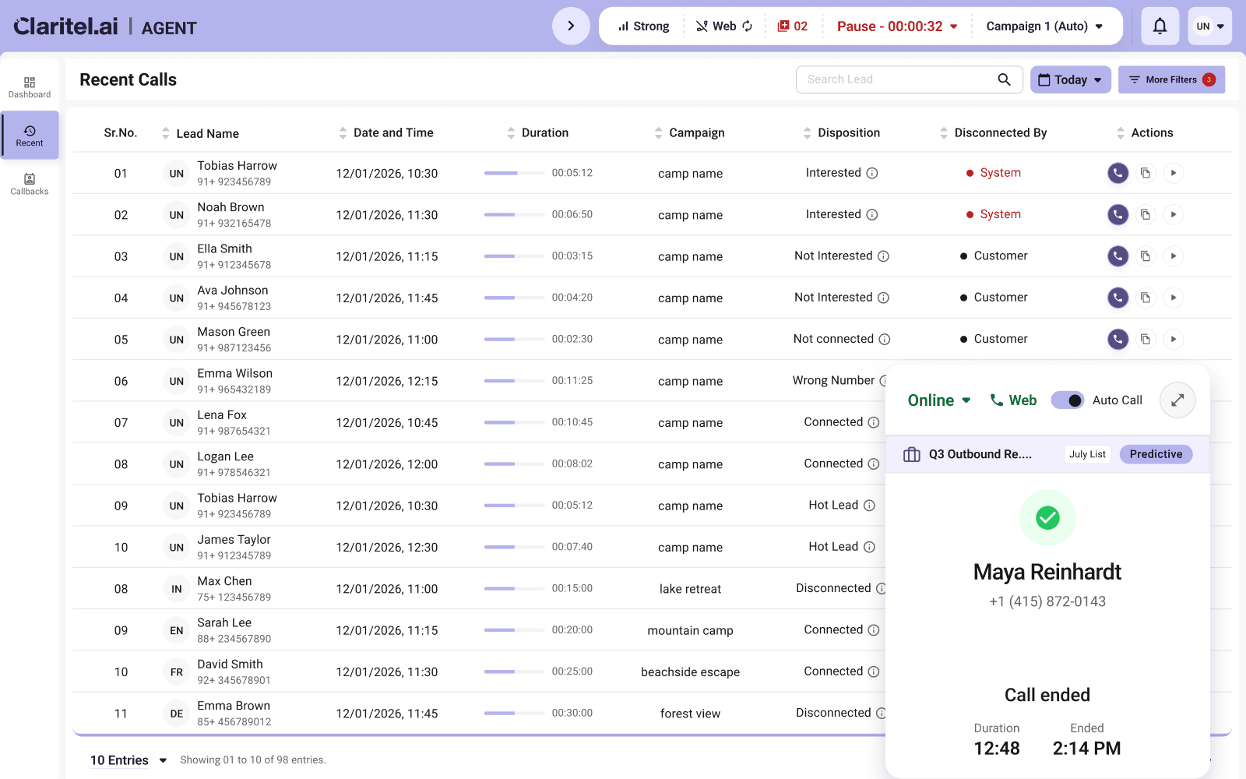Image resolution: width=1246 pixels, height=779 pixels.
Task: Open More Filters
Action: point(1171,79)
